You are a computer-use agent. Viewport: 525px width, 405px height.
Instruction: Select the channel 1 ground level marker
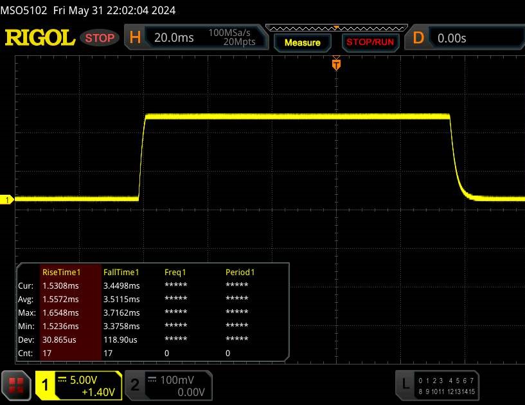tap(8, 200)
